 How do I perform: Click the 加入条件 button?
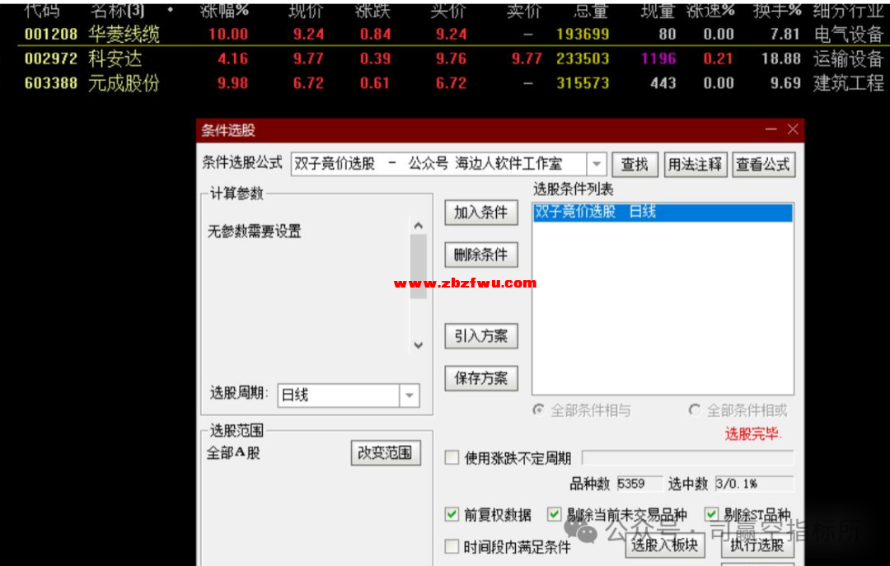click(x=480, y=213)
